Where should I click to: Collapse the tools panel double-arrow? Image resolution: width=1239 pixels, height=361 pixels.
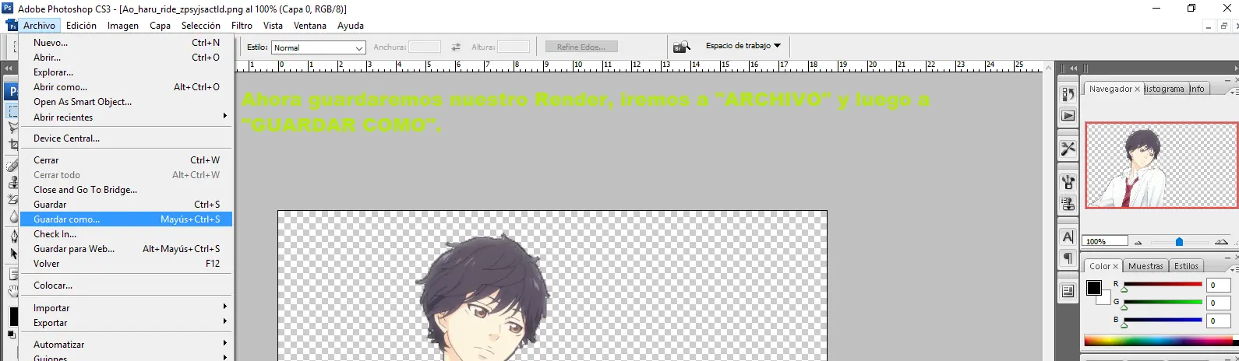(x=9, y=68)
